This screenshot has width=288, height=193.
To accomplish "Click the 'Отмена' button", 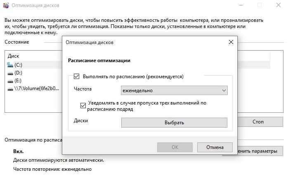I will (x=215, y=147).
